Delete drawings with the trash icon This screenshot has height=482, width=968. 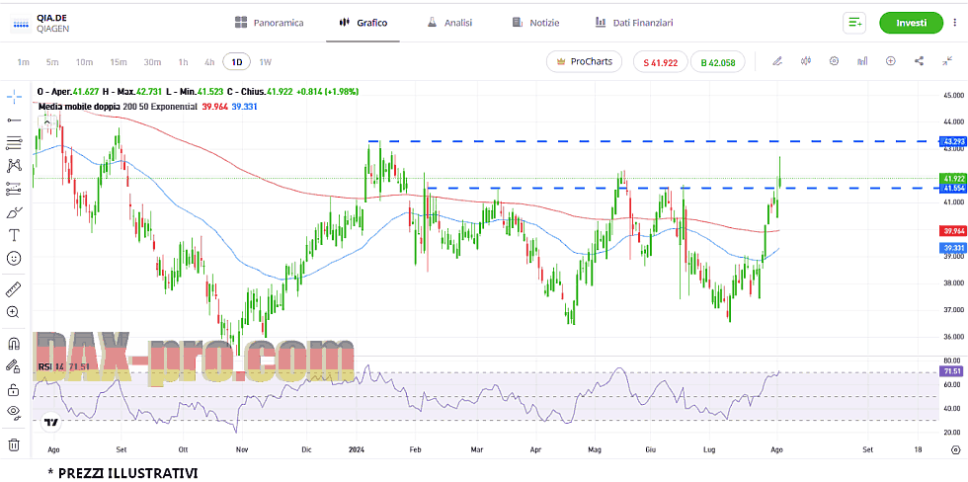coord(14,444)
